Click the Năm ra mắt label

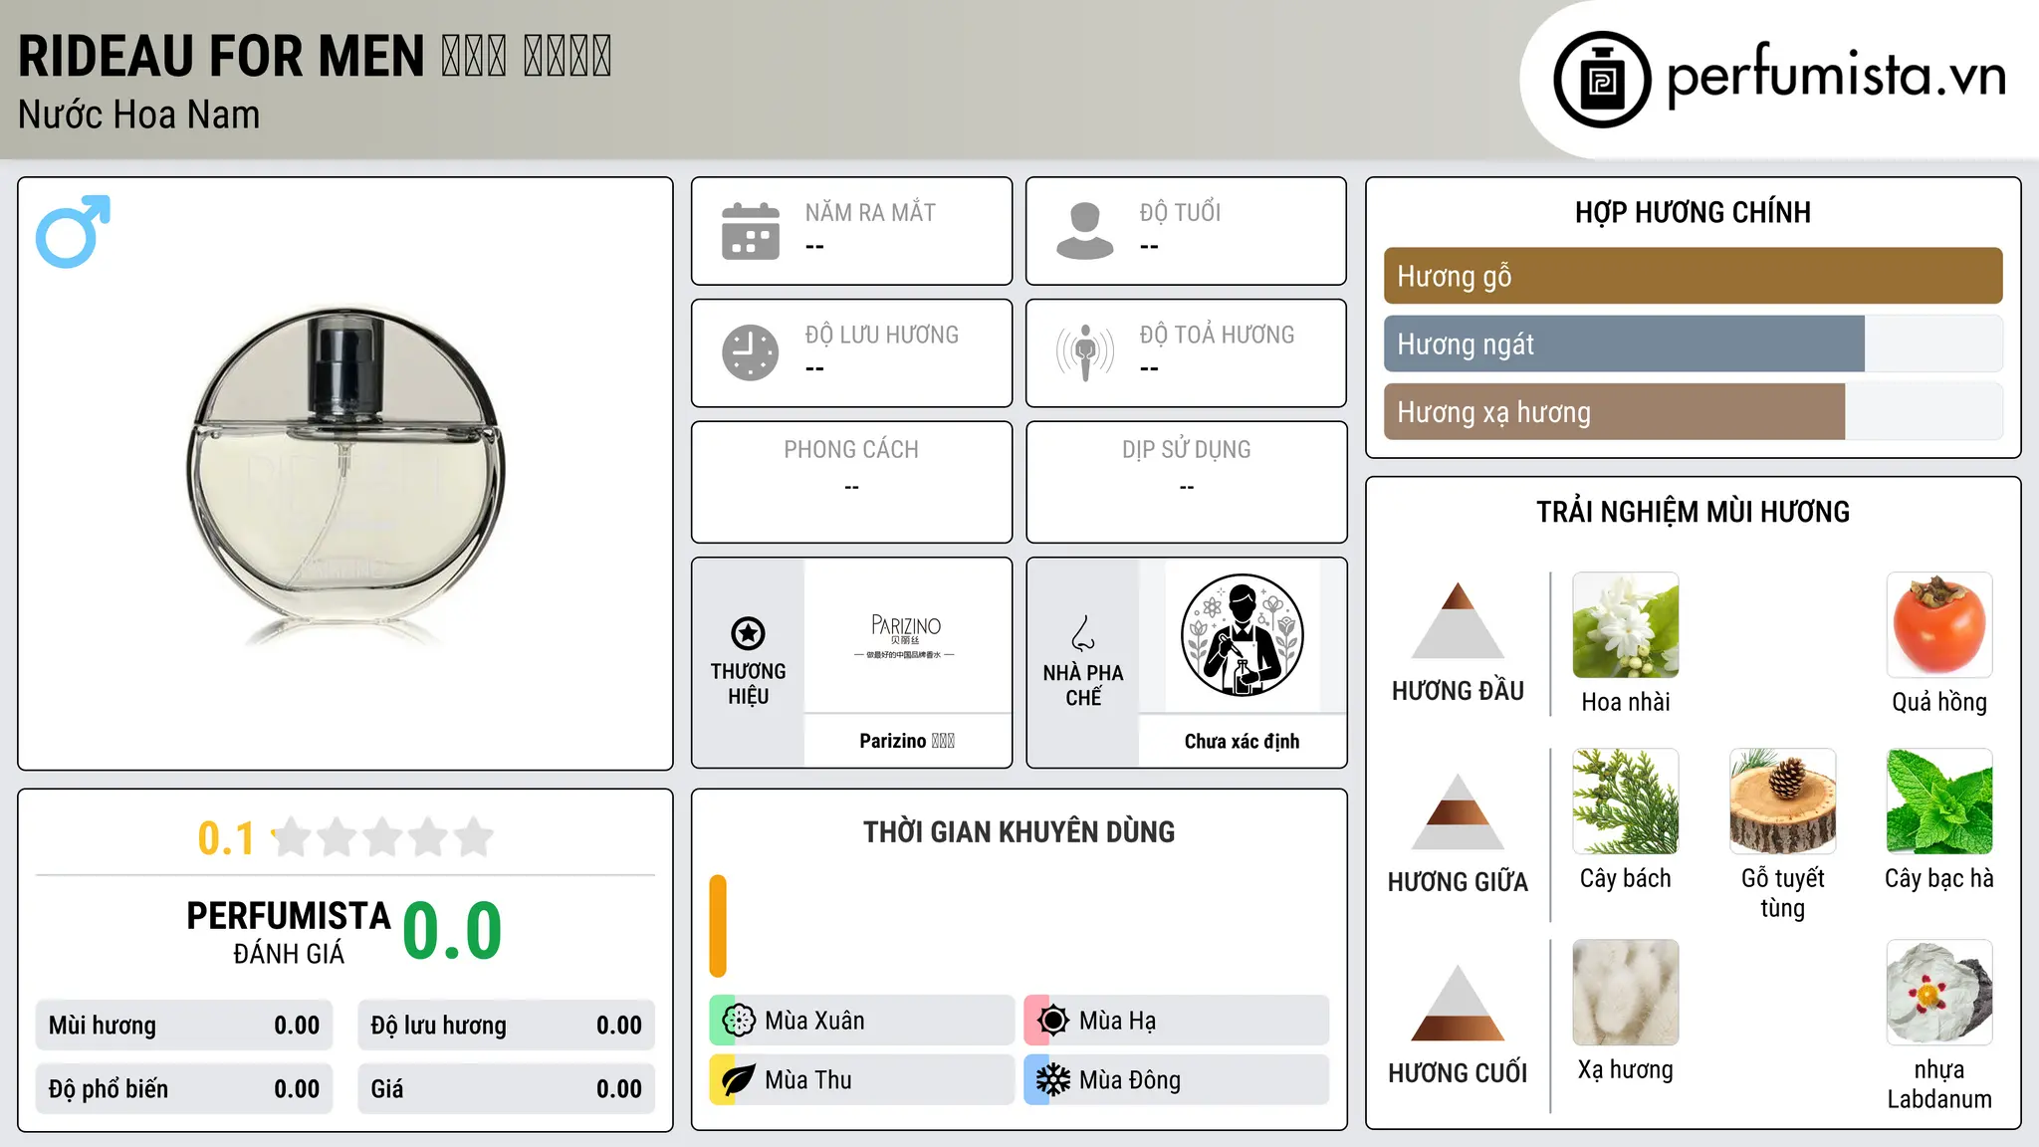point(870,212)
